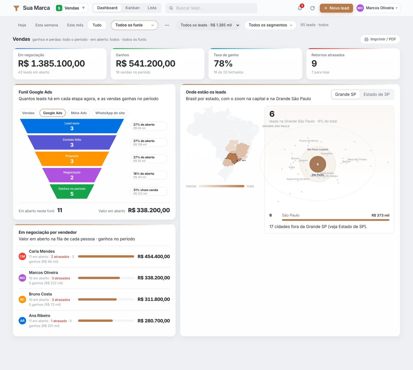The height and width of the screenshot is (370, 413).
Task: Expand the Todos os funis dropdown
Action: click(134, 25)
